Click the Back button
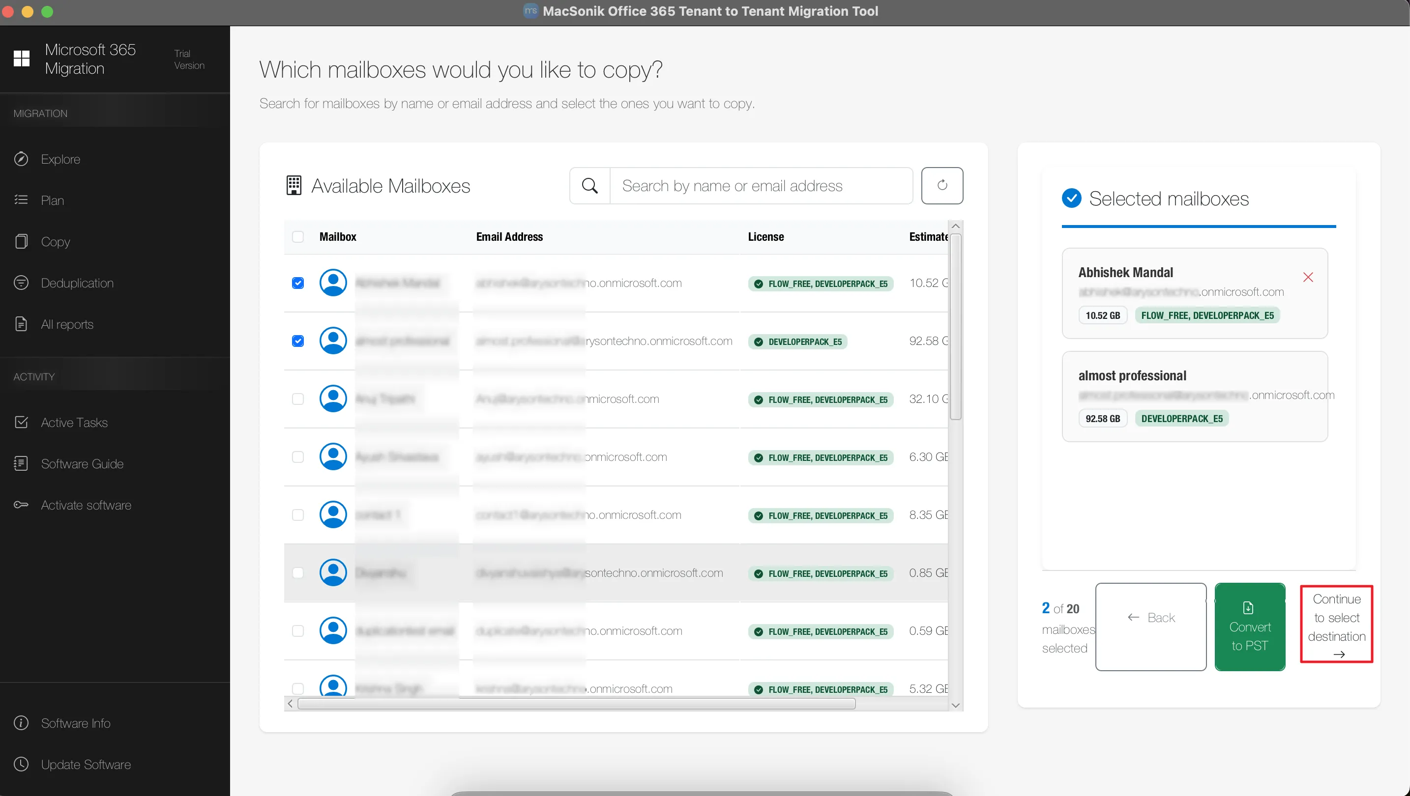The width and height of the screenshot is (1410, 796). pos(1150,626)
